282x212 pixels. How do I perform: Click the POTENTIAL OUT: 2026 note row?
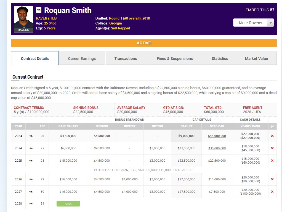point(144,170)
